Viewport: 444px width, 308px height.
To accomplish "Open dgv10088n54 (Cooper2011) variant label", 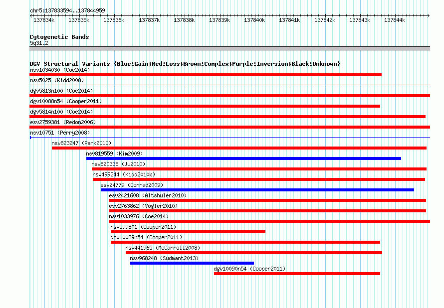I will click(x=66, y=101).
